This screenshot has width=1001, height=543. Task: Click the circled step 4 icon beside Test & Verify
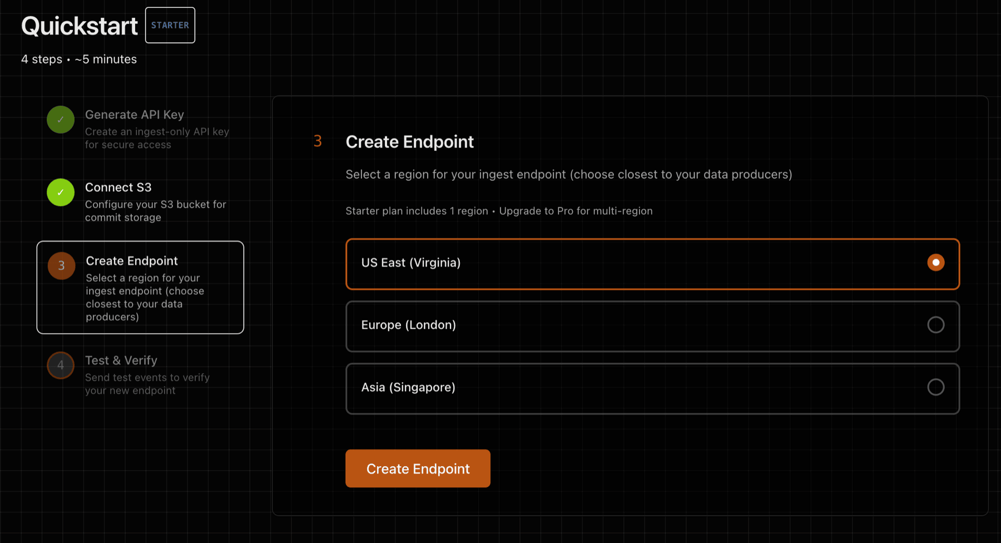(60, 366)
